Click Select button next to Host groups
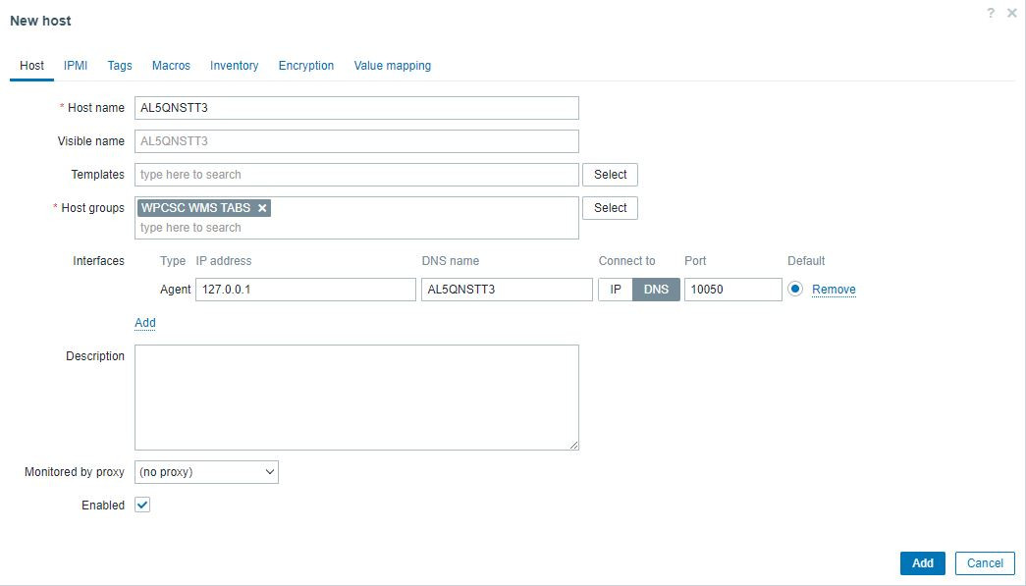Image resolution: width=1026 pixels, height=586 pixels. 610,208
